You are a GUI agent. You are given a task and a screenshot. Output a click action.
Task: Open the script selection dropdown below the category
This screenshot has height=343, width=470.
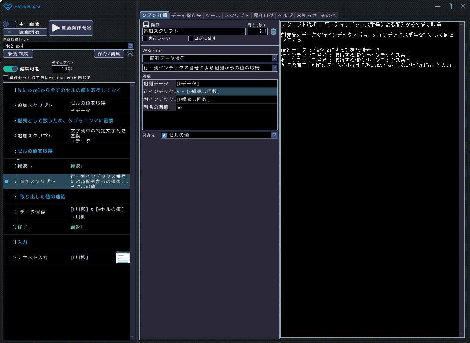pyautogui.click(x=274, y=68)
